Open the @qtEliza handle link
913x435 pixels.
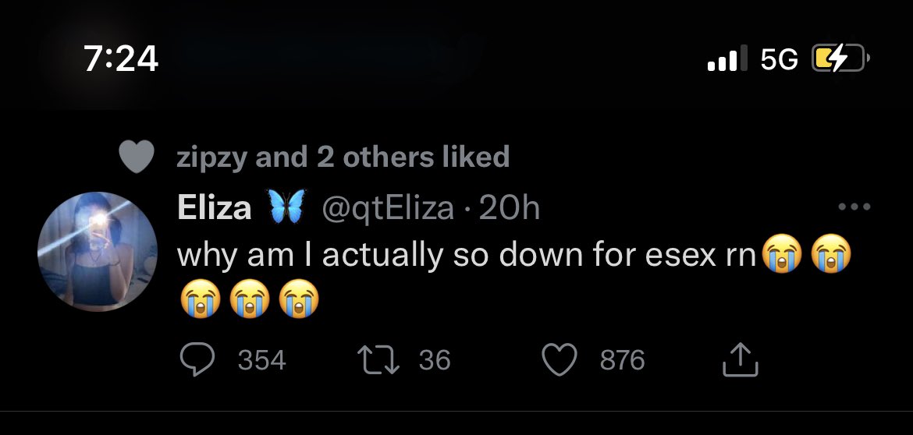click(388, 208)
